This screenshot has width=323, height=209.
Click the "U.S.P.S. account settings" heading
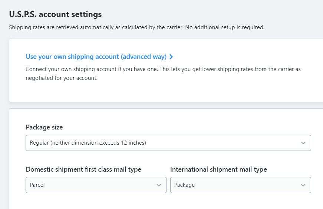(x=55, y=15)
